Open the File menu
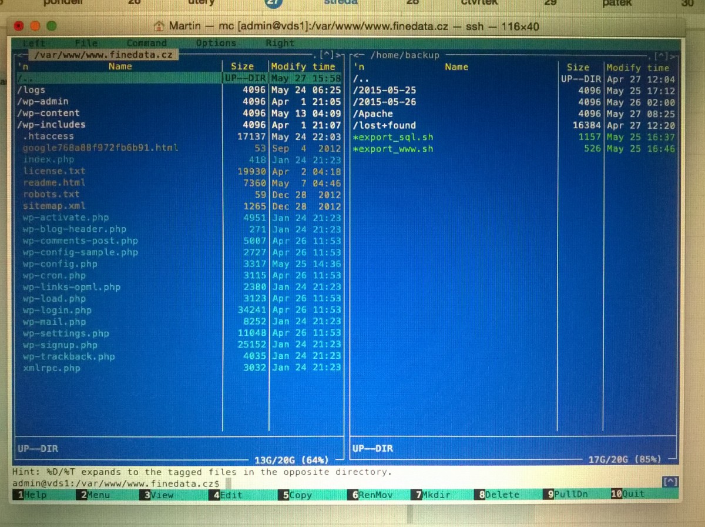 (x=86, y=44)
